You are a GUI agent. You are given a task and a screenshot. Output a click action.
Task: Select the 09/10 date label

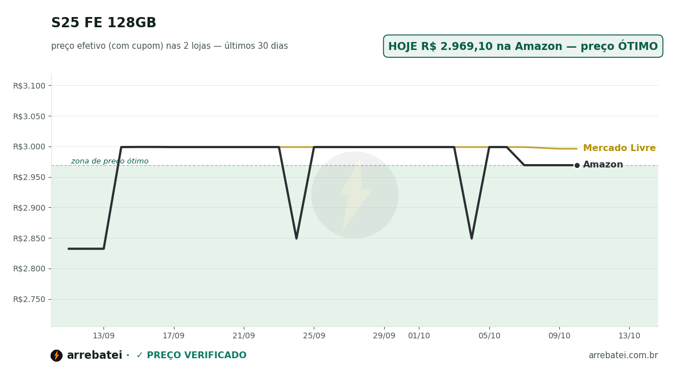pyautogui.click(x=559, y=336)
